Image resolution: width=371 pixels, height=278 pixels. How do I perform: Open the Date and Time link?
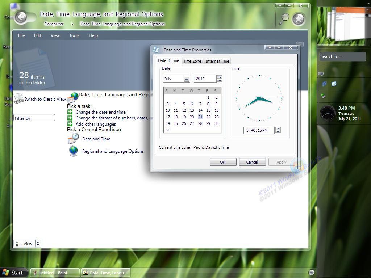pos(96,139)
